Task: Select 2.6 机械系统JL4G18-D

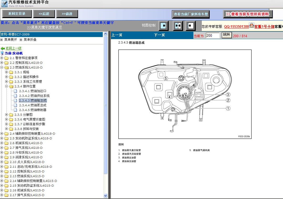Action: tap(26, 143)
